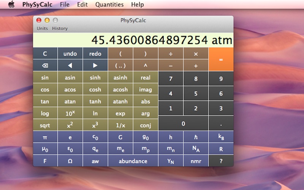Image resolution: width=304 pixels, height=190 pixels.
Task: Click the digit 5 key
Action: click(196, 93)
